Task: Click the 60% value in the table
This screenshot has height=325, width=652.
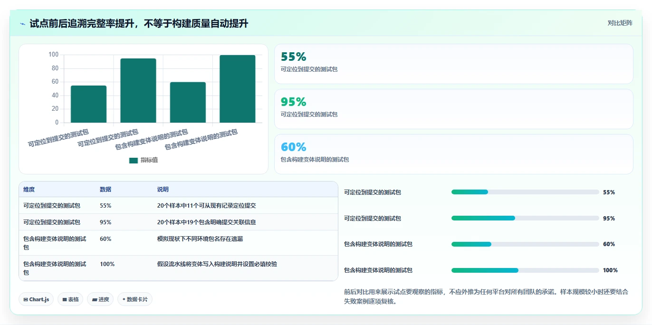Action: click(x=105, y=239)
